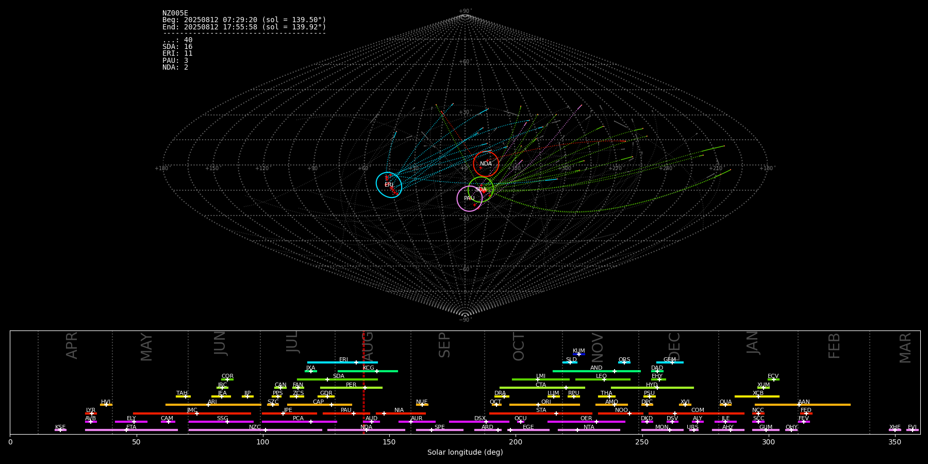This screenshot has height=464, width=928.
Task: Click the URS shower label
Action: pyautogui.click(x=692, y=427)
